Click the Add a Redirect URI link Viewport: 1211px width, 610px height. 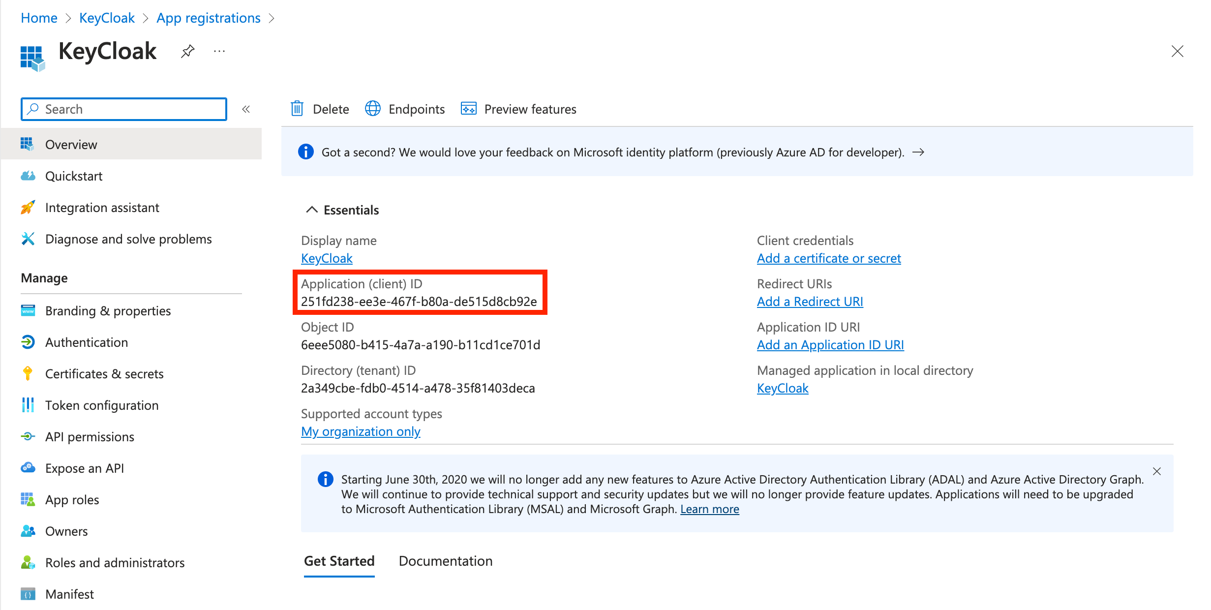810,302
